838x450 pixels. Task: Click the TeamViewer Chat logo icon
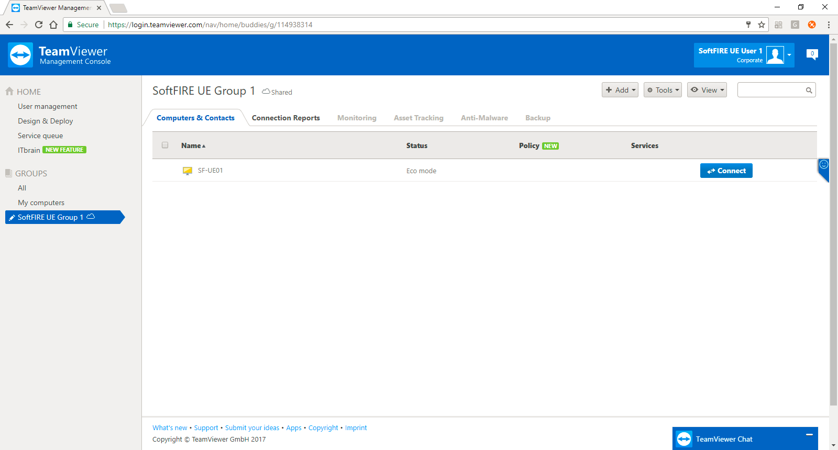coord(684,439)
